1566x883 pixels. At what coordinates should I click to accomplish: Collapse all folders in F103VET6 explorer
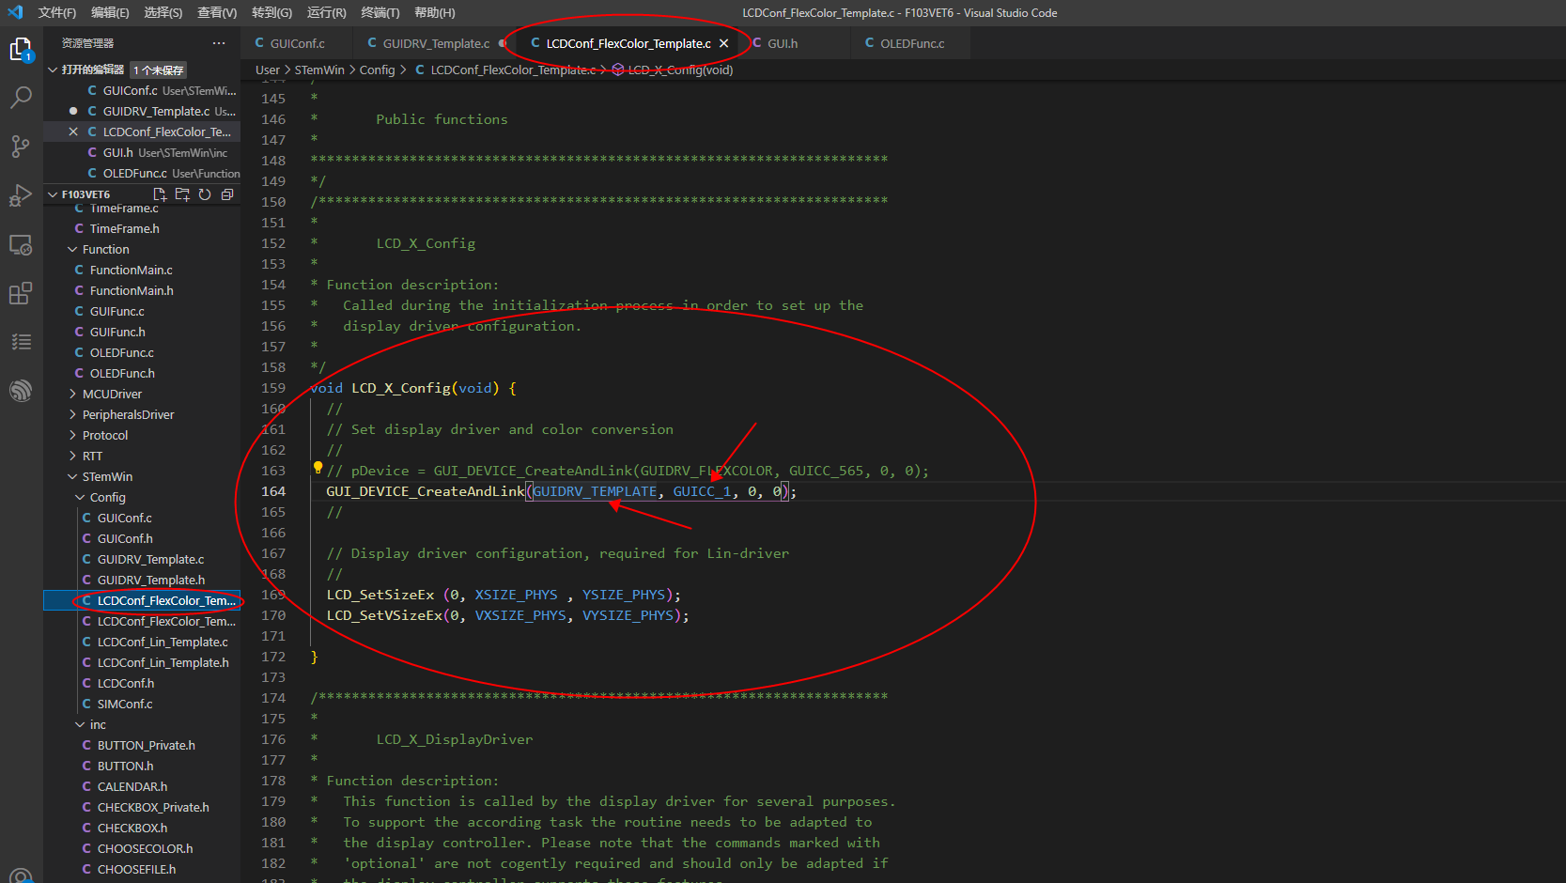tap(227, 194)
